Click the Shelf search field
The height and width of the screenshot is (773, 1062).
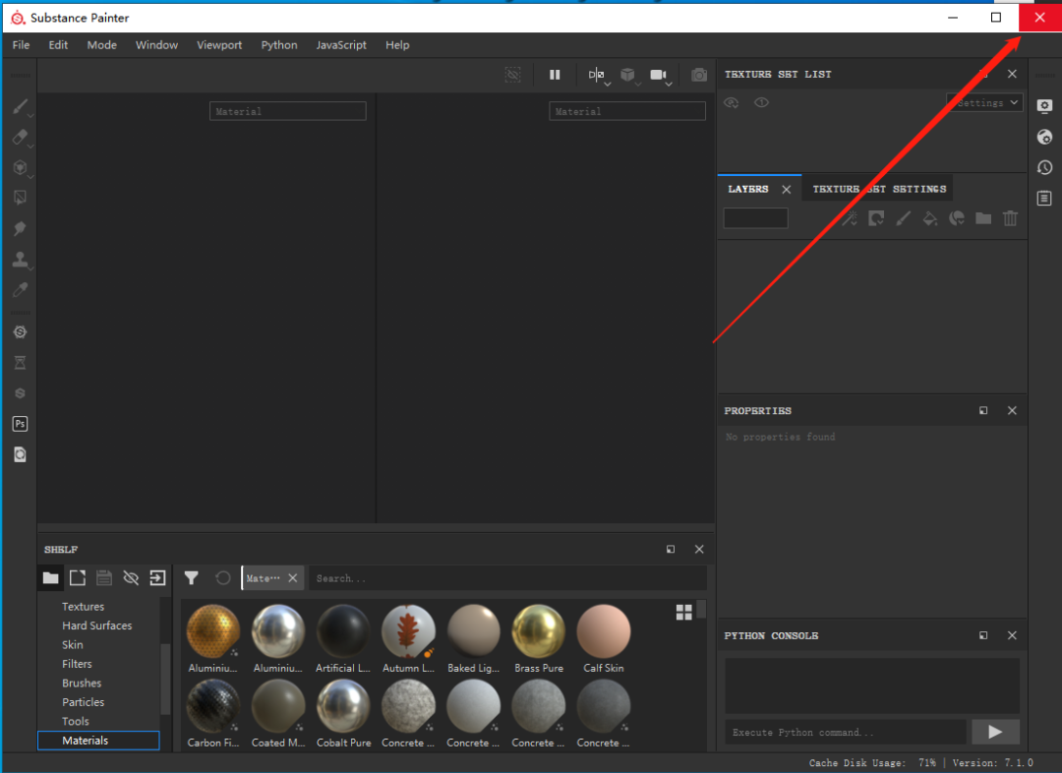[x=508, y=578]
